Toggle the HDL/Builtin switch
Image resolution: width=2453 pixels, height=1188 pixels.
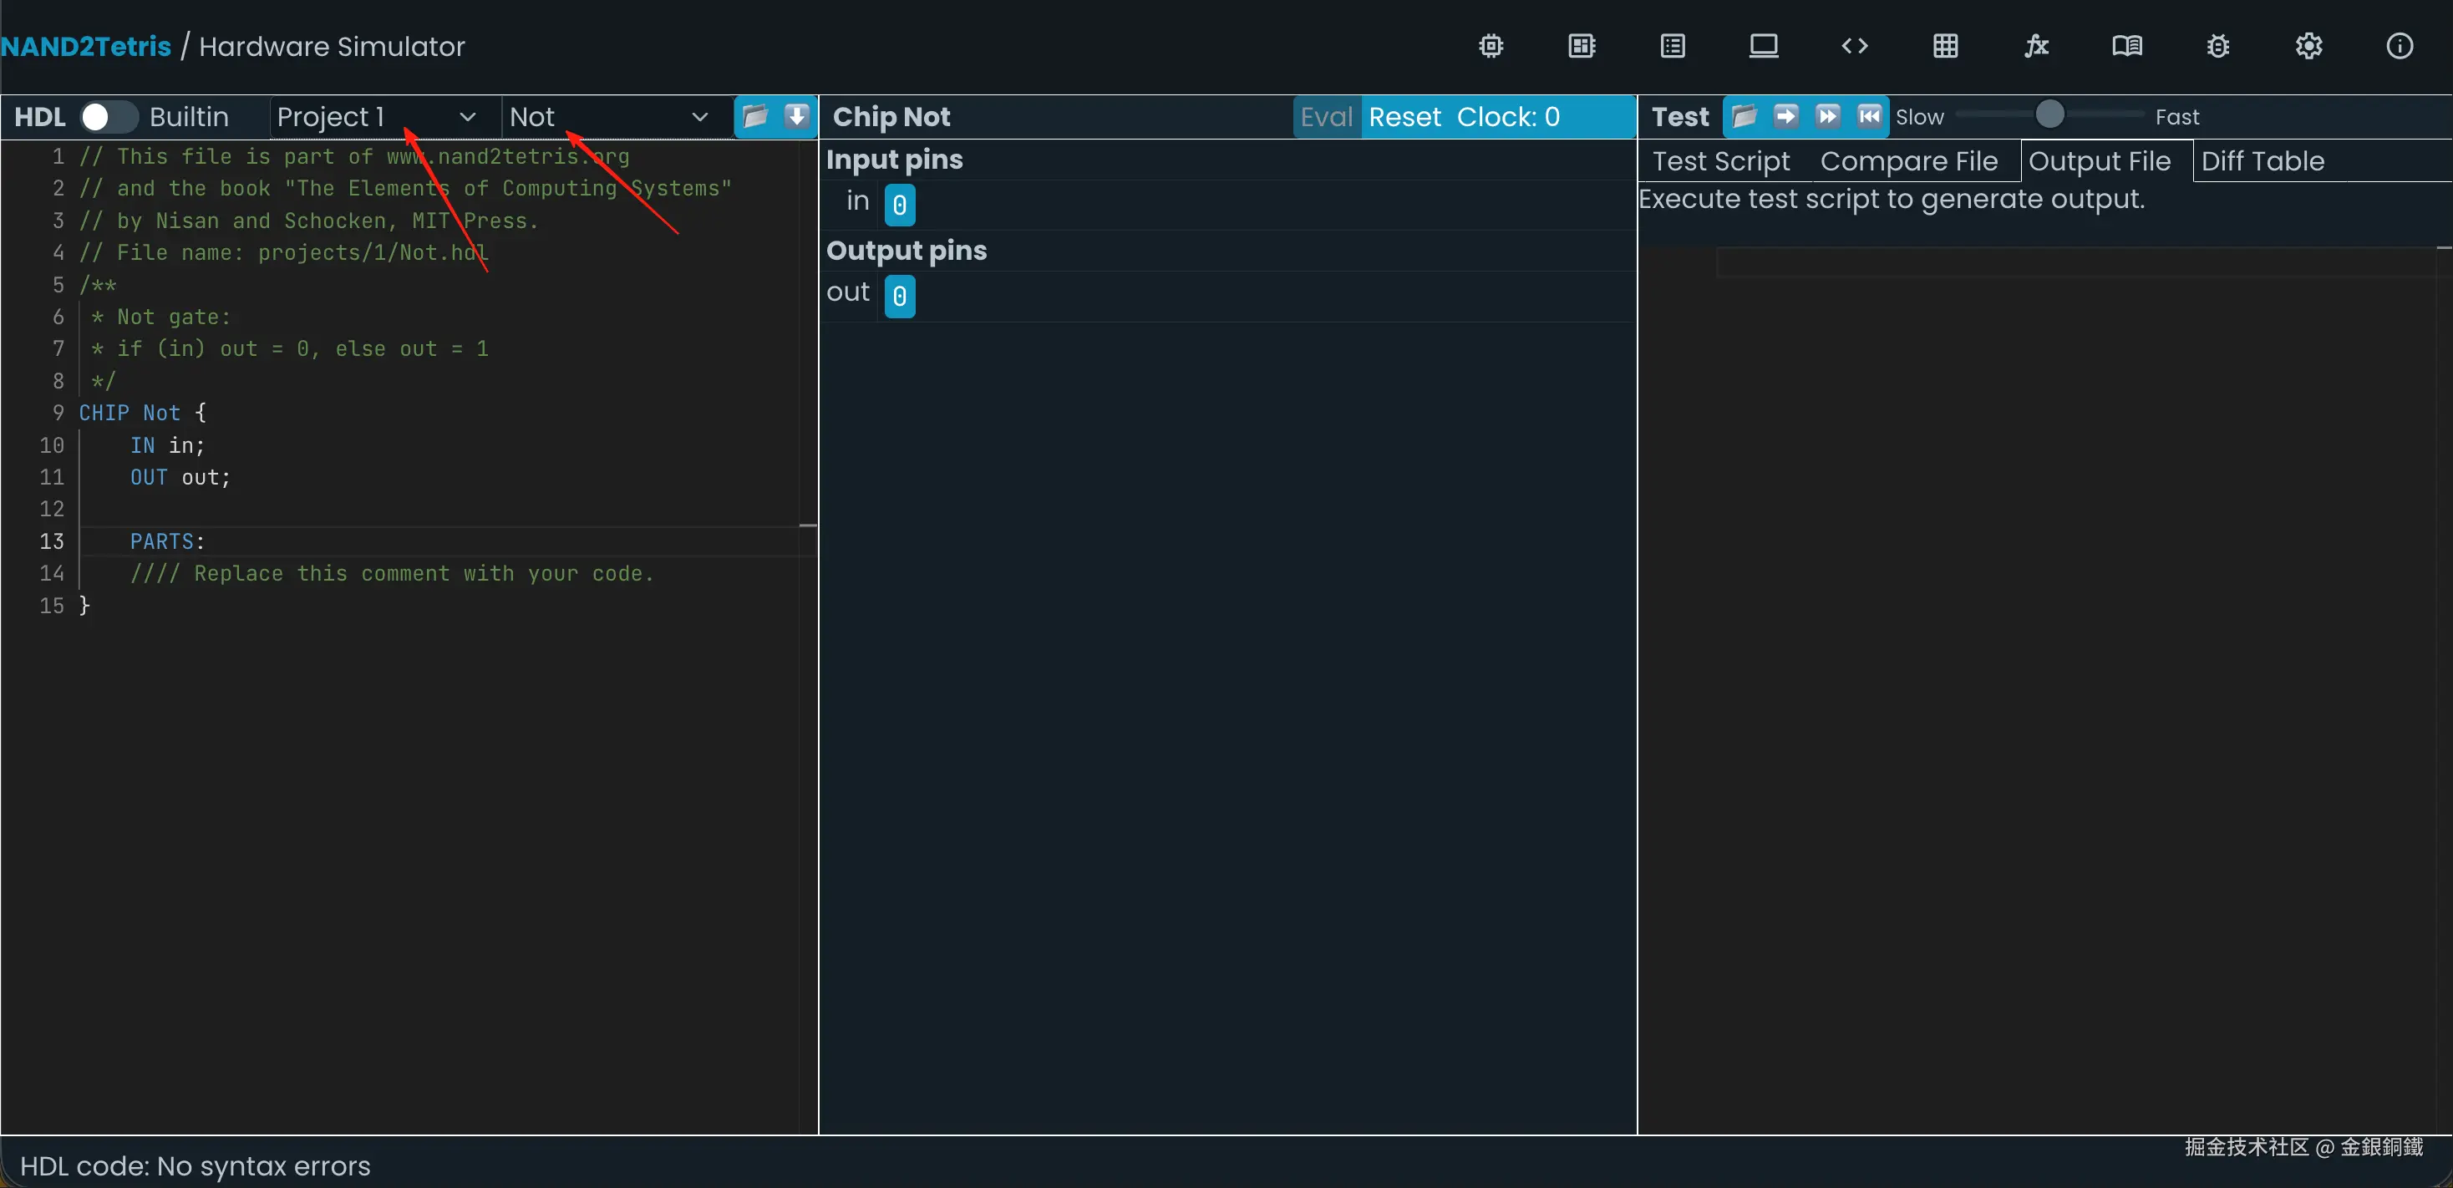click(x=108, y=117)
